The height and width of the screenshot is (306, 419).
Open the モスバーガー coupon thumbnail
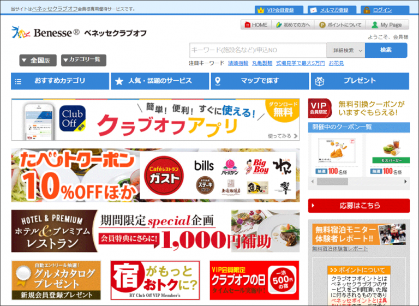pos(391,151)
